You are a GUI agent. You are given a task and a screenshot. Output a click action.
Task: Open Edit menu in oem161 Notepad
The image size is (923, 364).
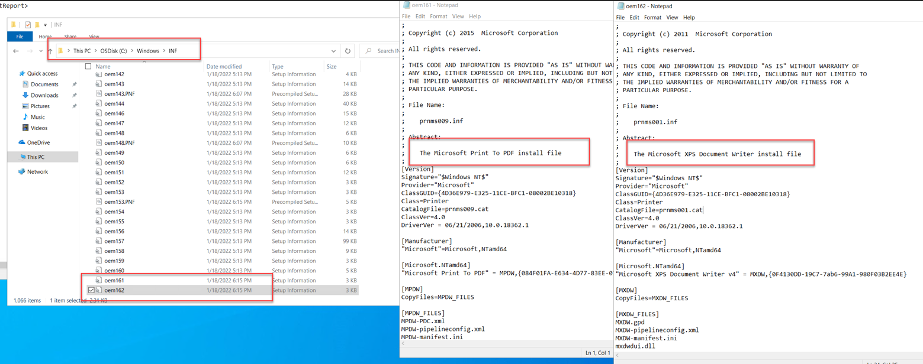[420, 17]
